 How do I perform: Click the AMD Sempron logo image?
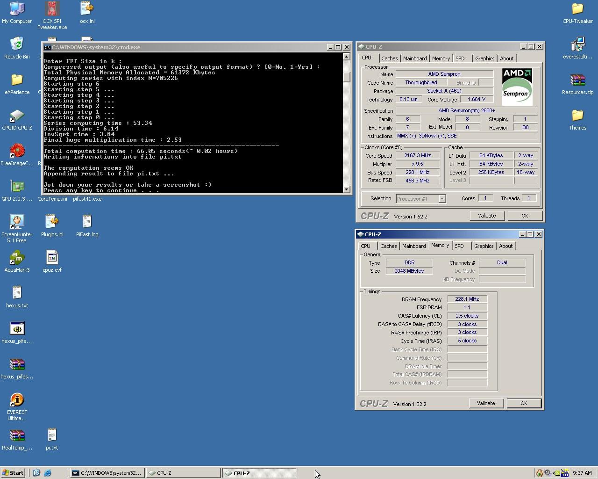click(517, 87)
